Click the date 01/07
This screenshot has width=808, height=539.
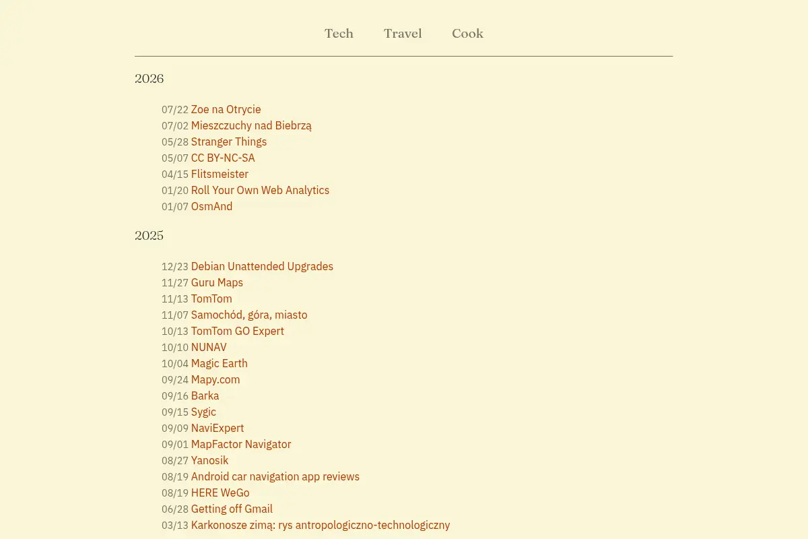tap(175, 207)
